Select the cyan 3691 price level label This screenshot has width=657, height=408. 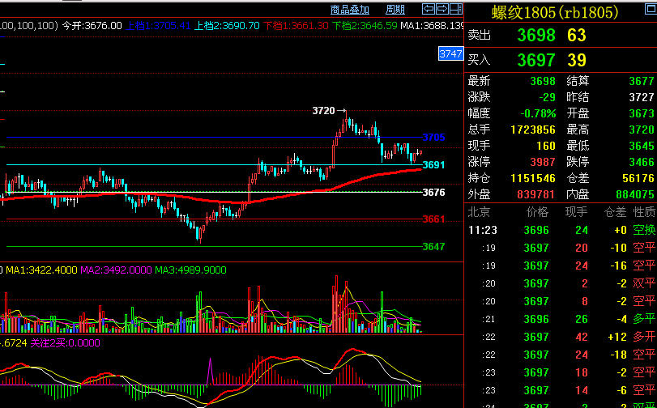tap(433, 165)
